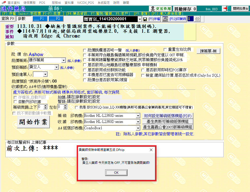Close the DPcip warning dialog with X
250x192 pixels.
pos(151,150)
